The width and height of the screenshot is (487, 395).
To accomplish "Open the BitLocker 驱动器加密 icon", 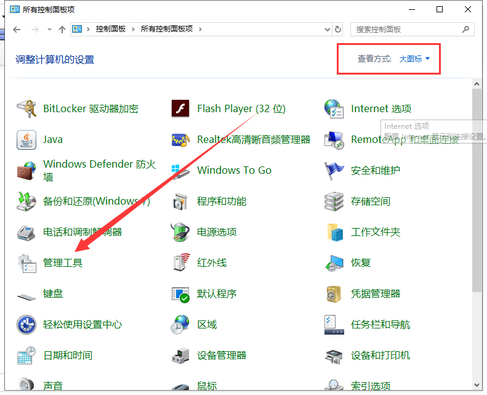I will (26, 109).
